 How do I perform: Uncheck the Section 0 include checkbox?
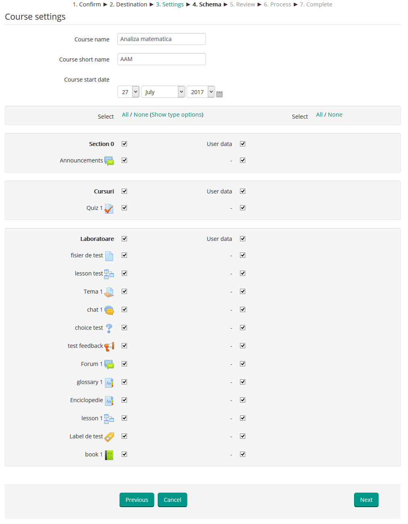[x=124, y=144]
